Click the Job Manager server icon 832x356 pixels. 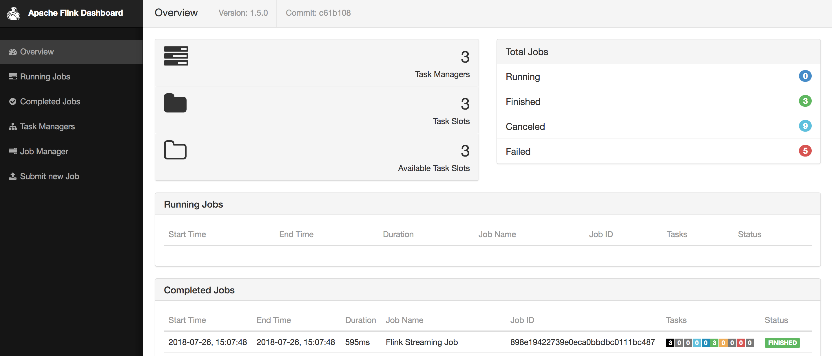(12, 151)
